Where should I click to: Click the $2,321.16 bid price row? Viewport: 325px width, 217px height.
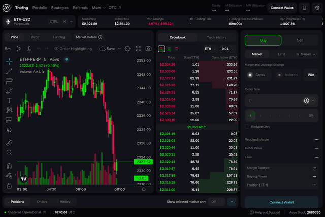198,134
